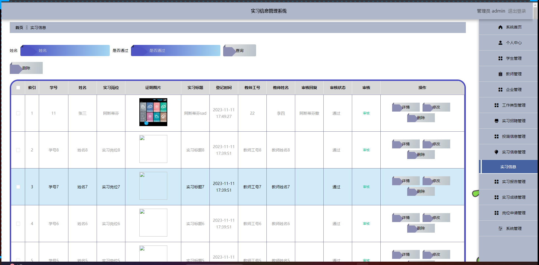This screenshot has height=265, width=539.
Task: Select the checkbox for row 3 学号7
Action: pos(18,187)
